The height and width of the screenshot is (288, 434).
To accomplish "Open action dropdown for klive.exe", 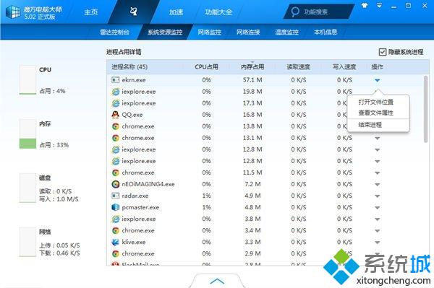I will click(x=378, y=243).
